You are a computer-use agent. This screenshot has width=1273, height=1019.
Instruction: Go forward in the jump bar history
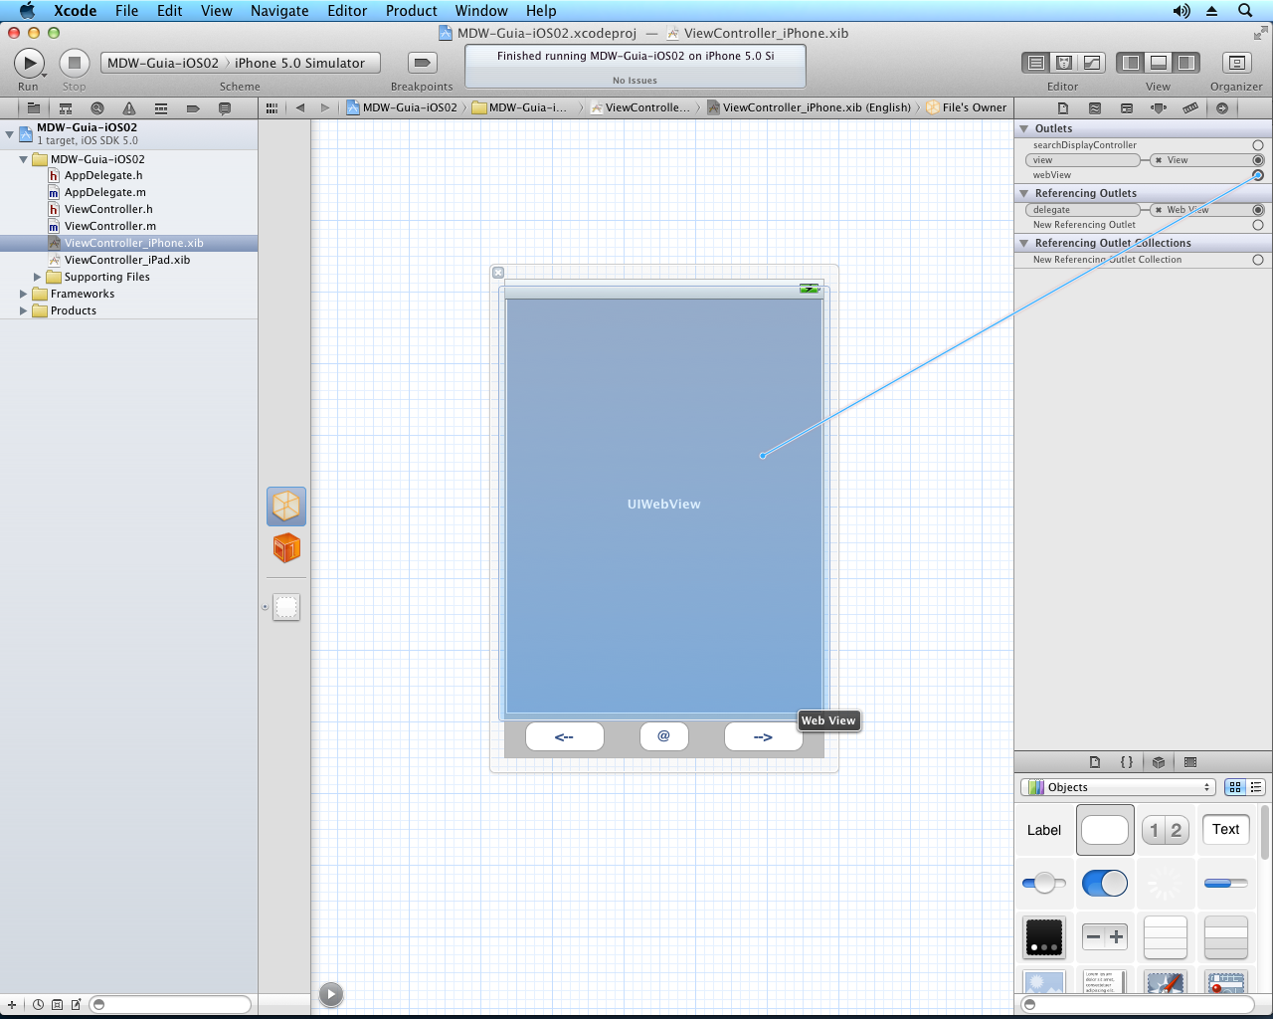pyautogui.click(x=325, y=107)
